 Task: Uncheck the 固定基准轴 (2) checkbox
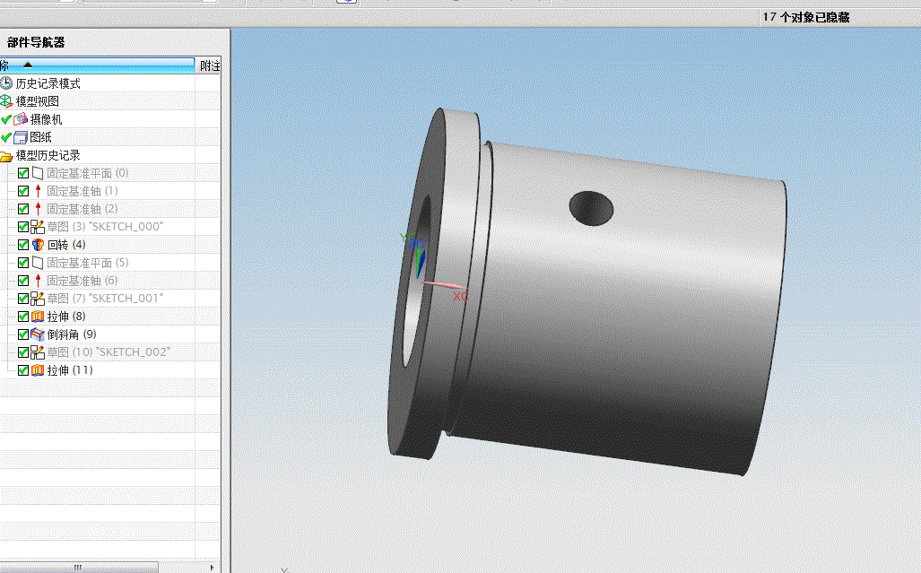pos(23,209)
